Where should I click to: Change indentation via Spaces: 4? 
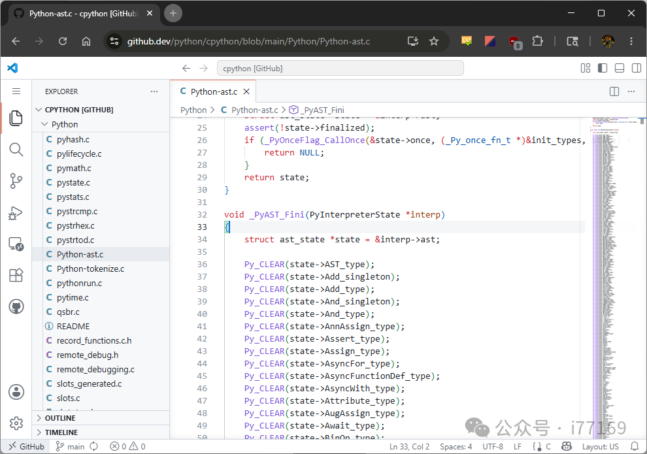[x=456, y=447]
